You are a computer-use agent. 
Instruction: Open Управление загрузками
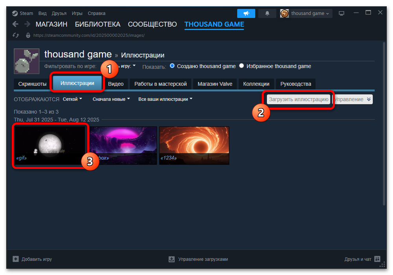point(203,259)
